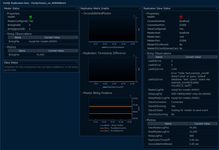
Task: Collapse String Observations section under Master Status
Action: [6, 34]
